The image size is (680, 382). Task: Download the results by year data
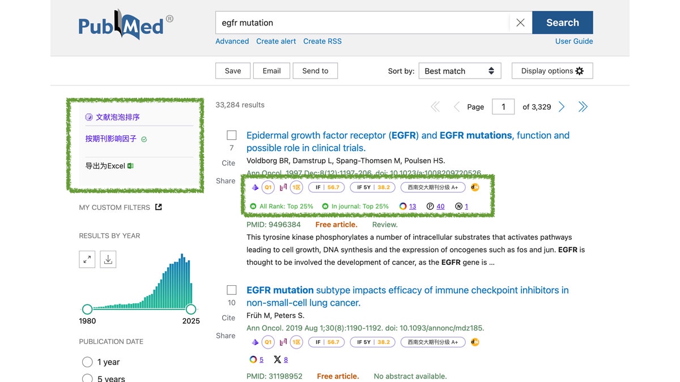[x=108, y=259]
